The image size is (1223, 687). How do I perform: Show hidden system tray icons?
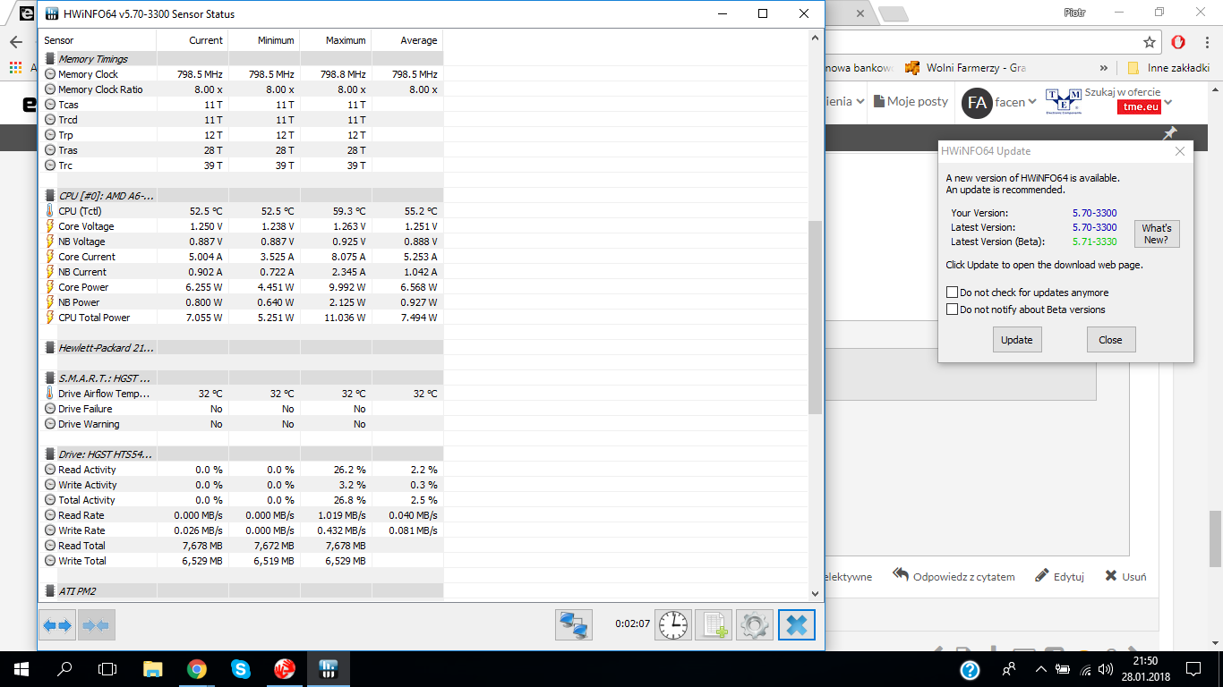pos(1040,669)
